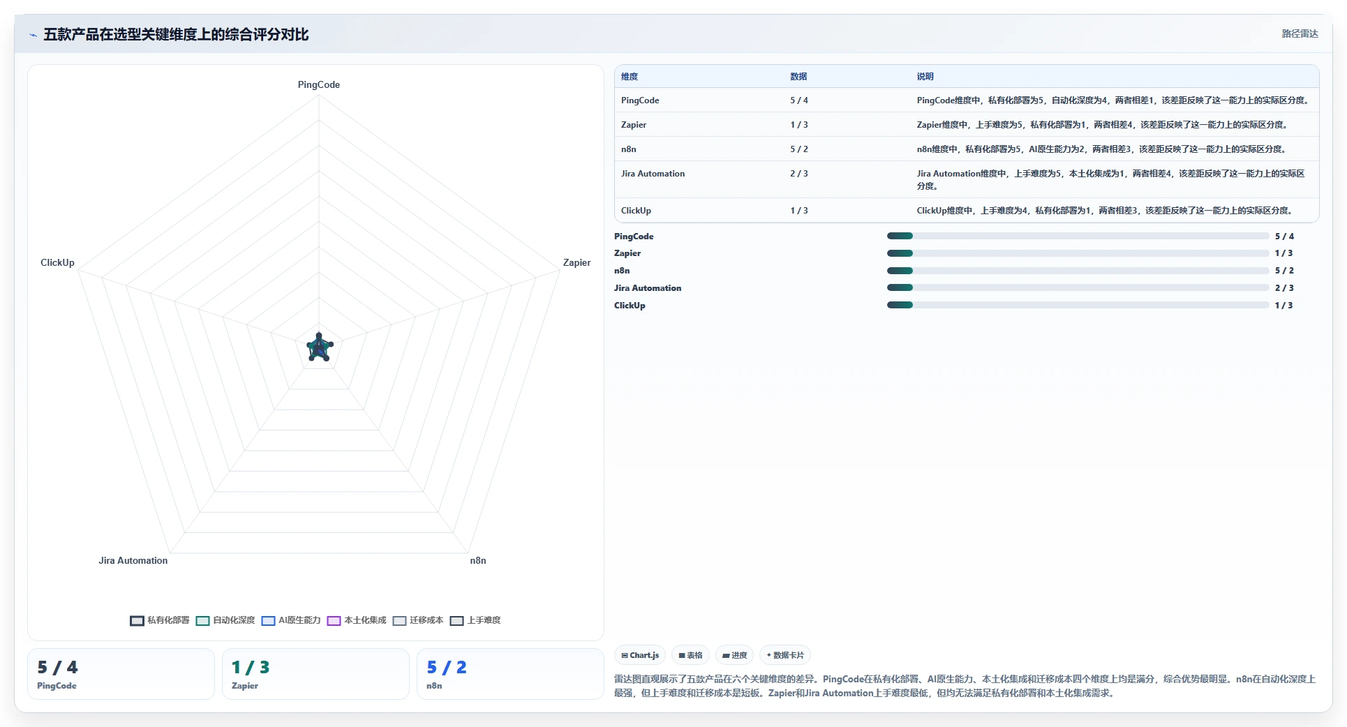Toggle the 私有化部署 legend series
1347x727 pixels.
(x=160, y=620)
